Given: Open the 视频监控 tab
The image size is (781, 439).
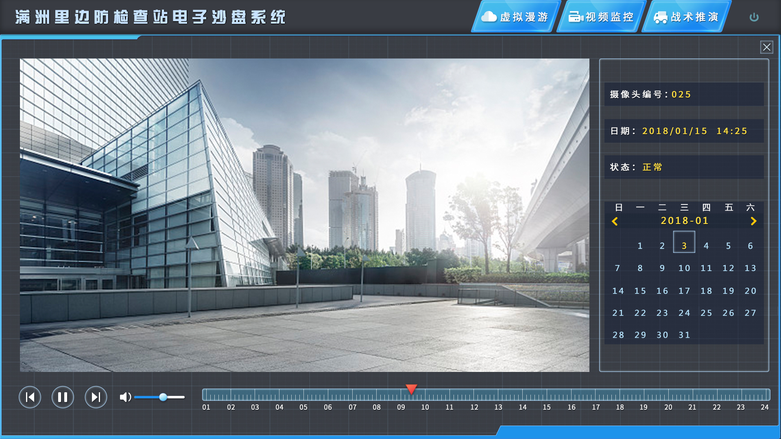Looking at the screenshot, I should (x=601, y=17).
